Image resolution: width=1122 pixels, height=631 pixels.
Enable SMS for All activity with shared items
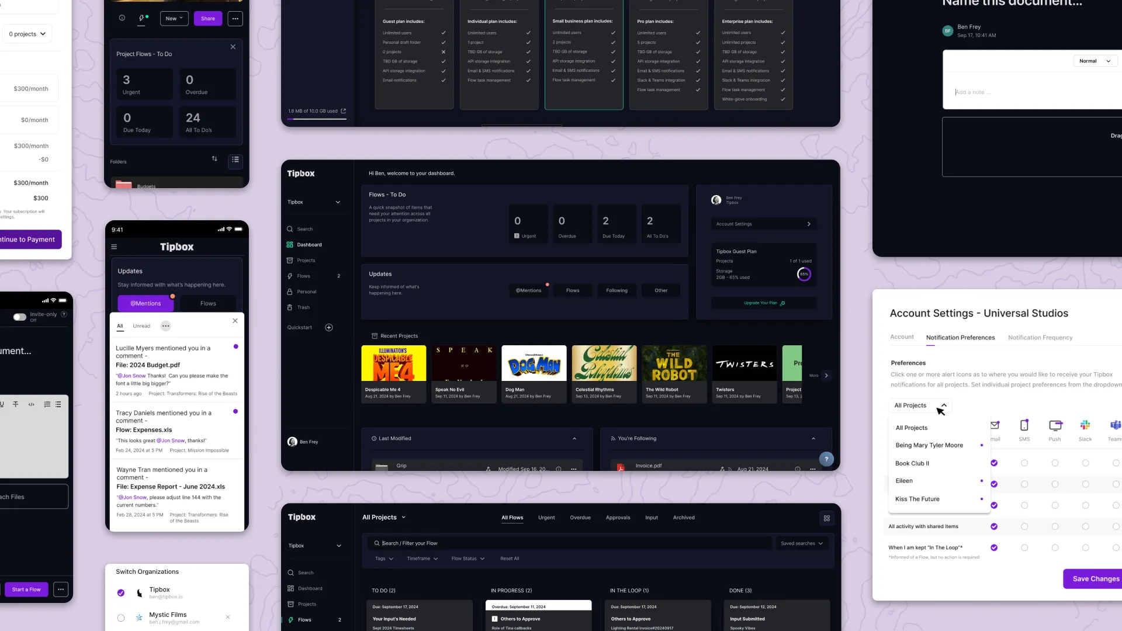(1024, 526)
